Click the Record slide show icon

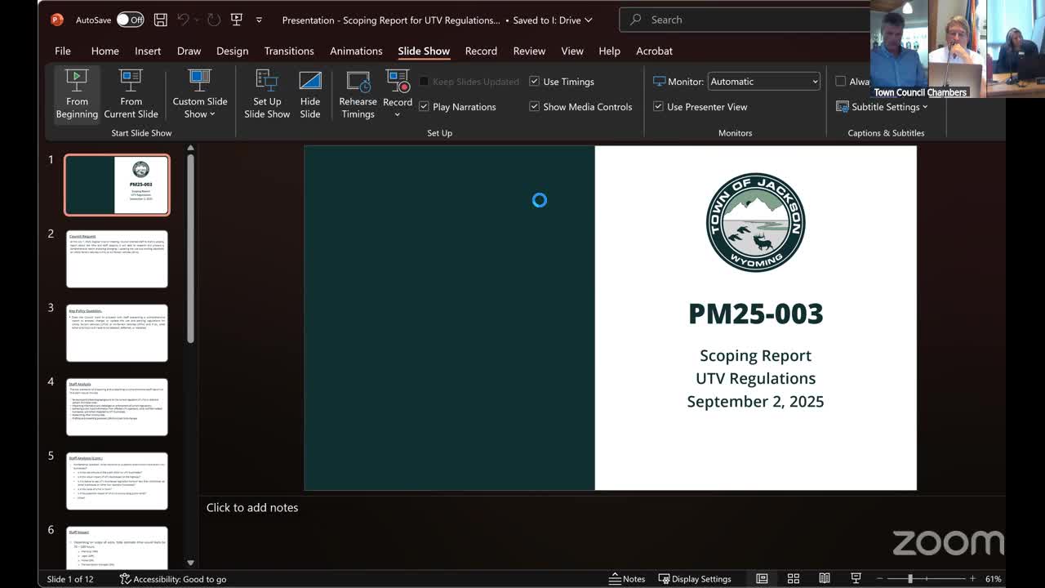coord(398,82)
